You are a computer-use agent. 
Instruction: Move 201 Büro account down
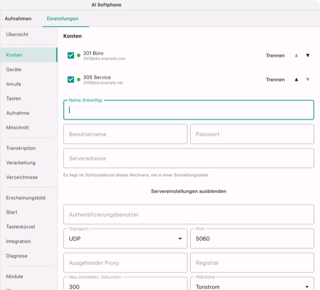[x=307, y=55]
